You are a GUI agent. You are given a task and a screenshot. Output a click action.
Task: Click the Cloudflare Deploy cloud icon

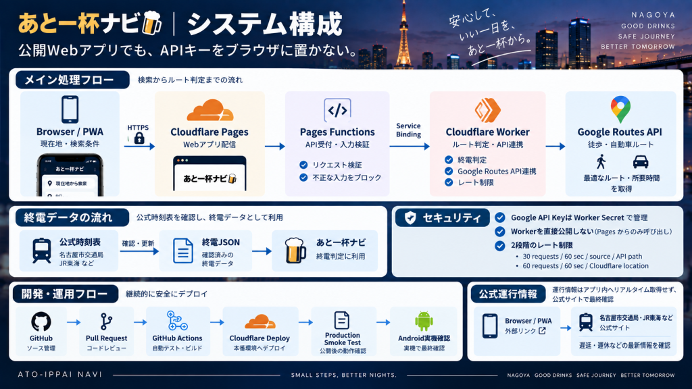tap(259, 322)
